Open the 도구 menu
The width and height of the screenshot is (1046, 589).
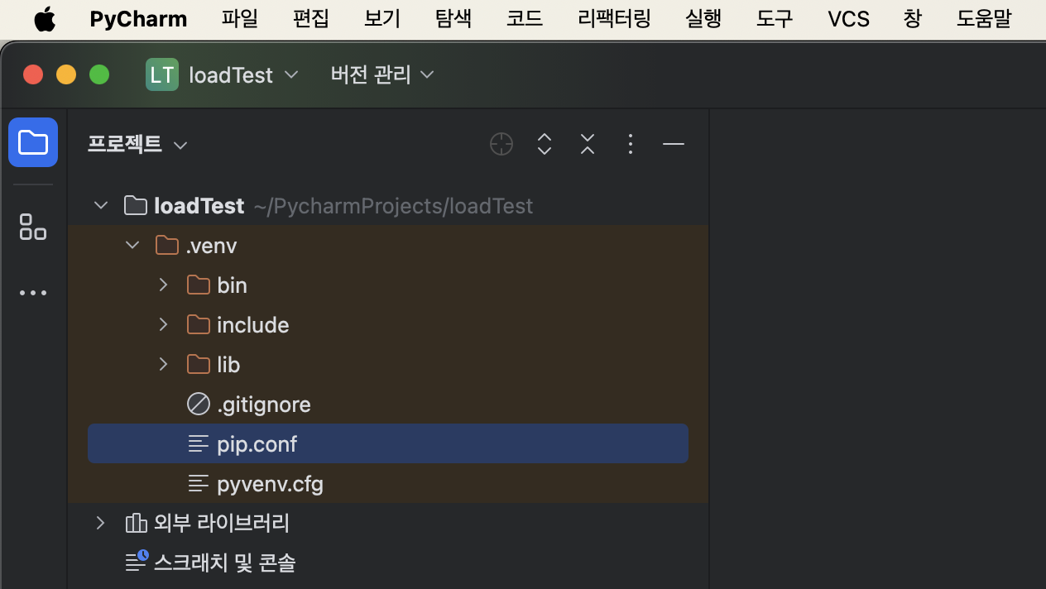point(775,18)
